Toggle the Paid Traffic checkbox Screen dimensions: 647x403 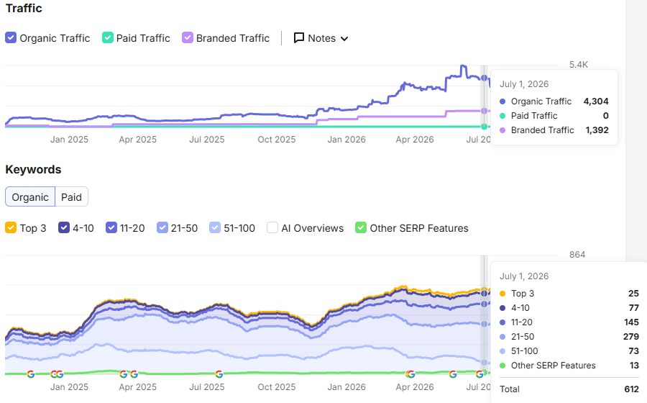click(x=108, y=37)
